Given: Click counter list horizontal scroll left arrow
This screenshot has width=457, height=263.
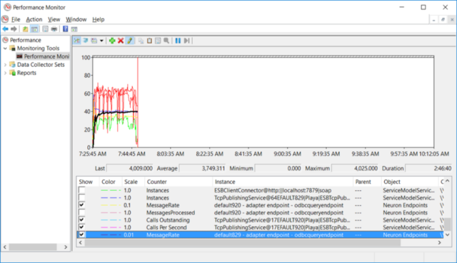Looking at the screenshot, I should pos(81,242).
